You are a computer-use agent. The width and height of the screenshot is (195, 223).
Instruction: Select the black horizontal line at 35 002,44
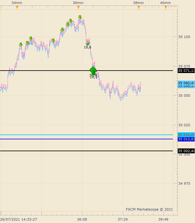[x=86, y=151]
